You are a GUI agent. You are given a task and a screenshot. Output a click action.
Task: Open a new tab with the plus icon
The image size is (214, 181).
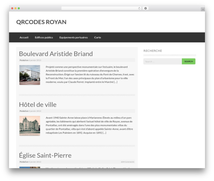click(203, 9)
